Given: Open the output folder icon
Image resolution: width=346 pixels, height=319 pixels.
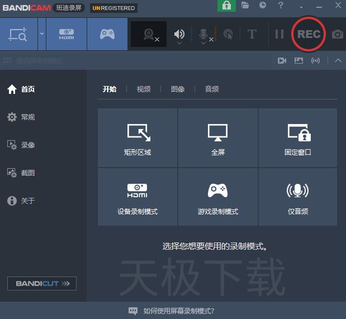Looking at the screenshot, I should (x=245, y=5).
